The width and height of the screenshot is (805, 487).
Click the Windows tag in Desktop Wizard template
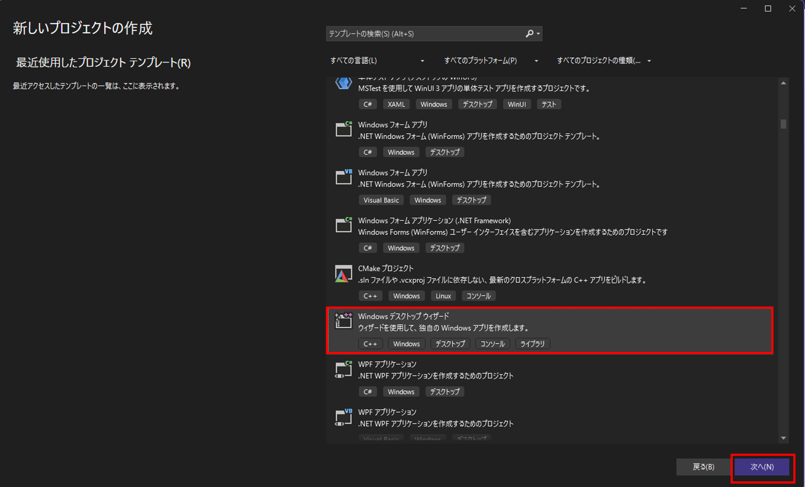[x=406, y=344]
